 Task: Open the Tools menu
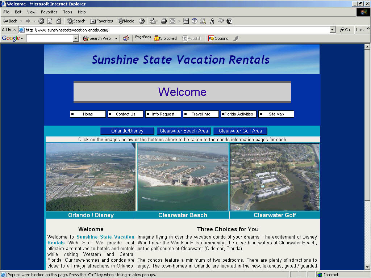pyautogui.click(x=68, y=12)
